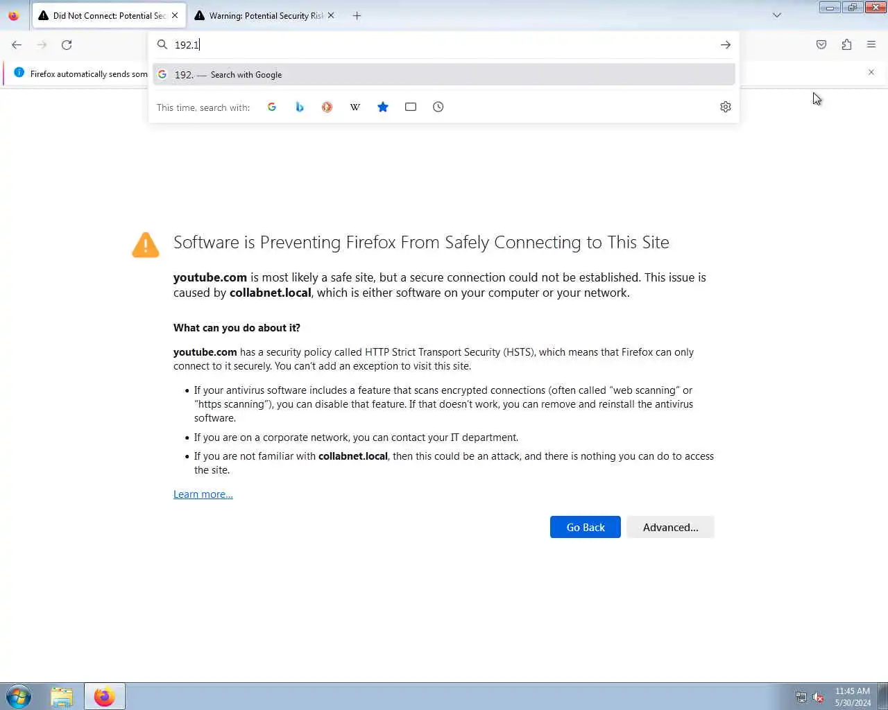The image size is (888, 710).
Task: Click the 'What can you do about it?' heading
Action: [237, 327]
